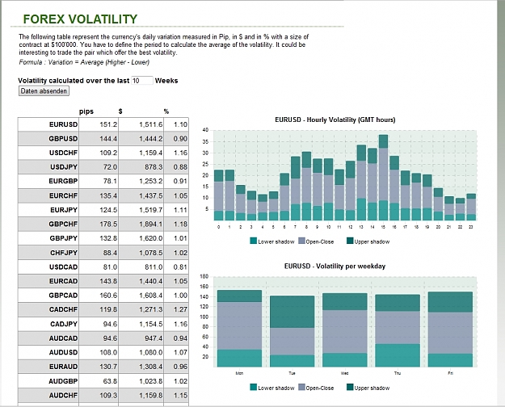Click the Monday bar in weekday chart
505x407 pixels.
point(239,329)
